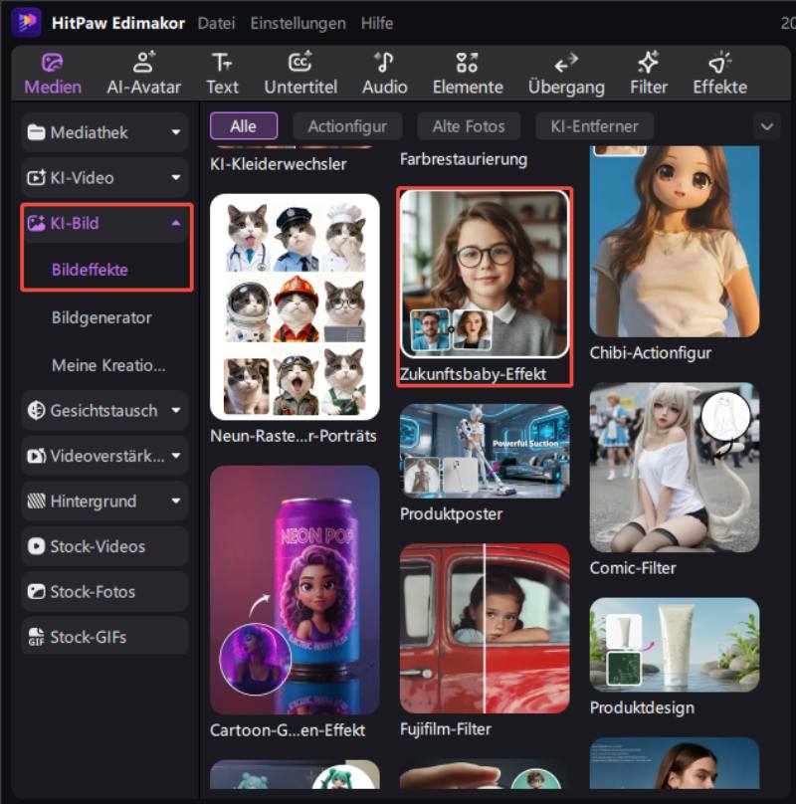Screen dimensions: 796x804
Task: Select the Alte Fotos filter tag
Action: pyautogui.click(x=468, y=126)
